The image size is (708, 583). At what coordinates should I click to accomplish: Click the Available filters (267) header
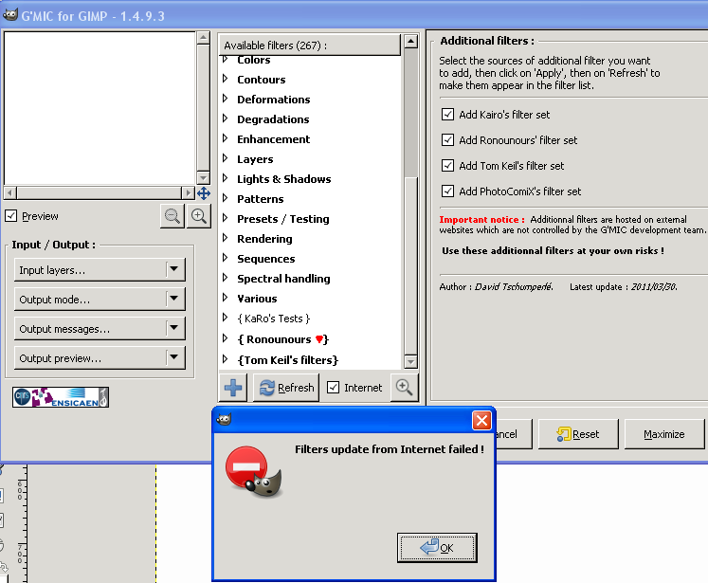310,46
